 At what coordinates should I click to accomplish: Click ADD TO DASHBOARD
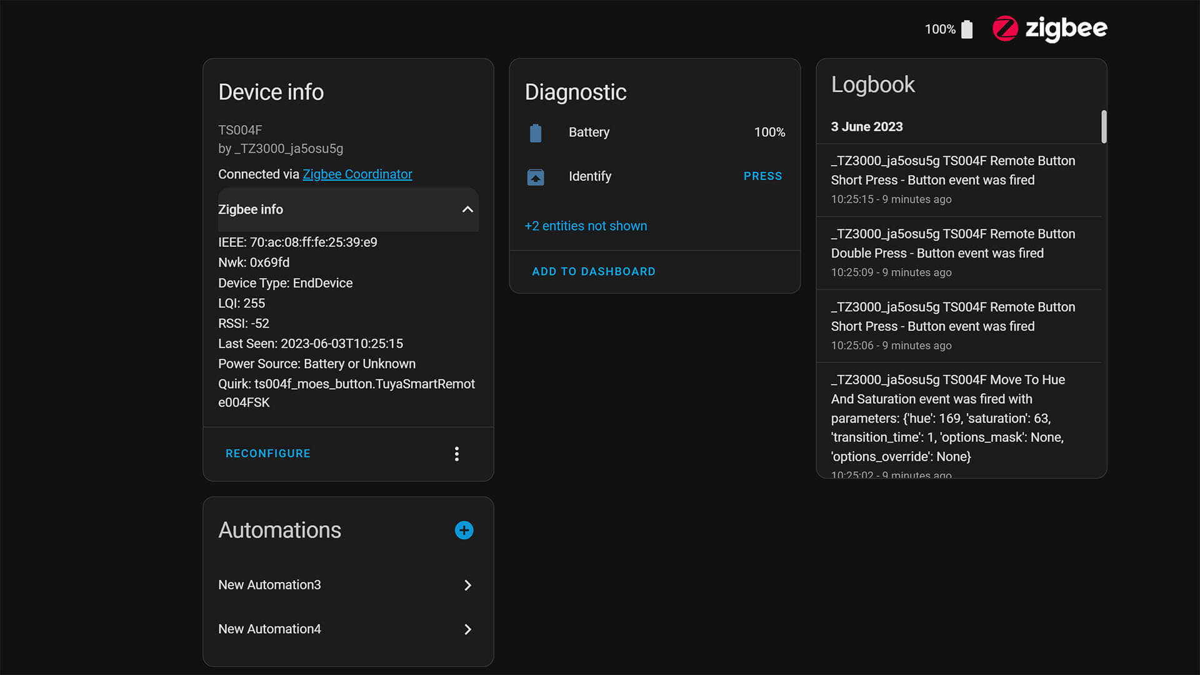(x=593, y=271)
